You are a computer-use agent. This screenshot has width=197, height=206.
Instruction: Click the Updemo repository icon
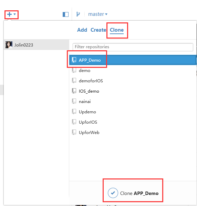click(x=74, y=112)
